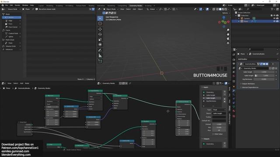This screenshot has height=157, width=280.
Task: Select the Add Cube tool in viewport toolbar
Action: click(x=100, y=61)
